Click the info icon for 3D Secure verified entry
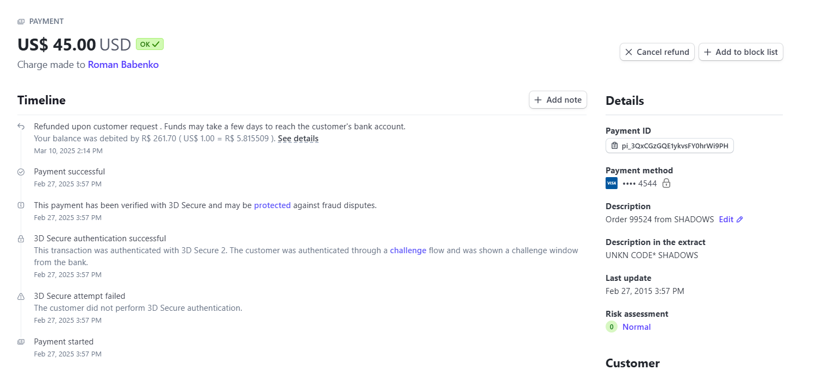 (x=21, y=205)
